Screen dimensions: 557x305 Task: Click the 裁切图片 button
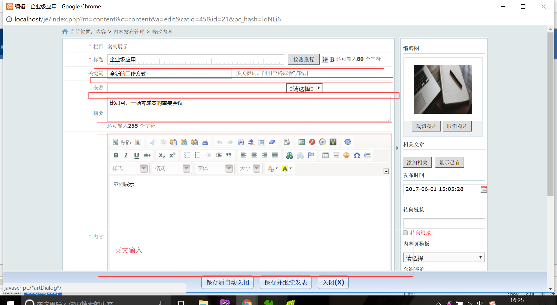click(x=426, y=126)
